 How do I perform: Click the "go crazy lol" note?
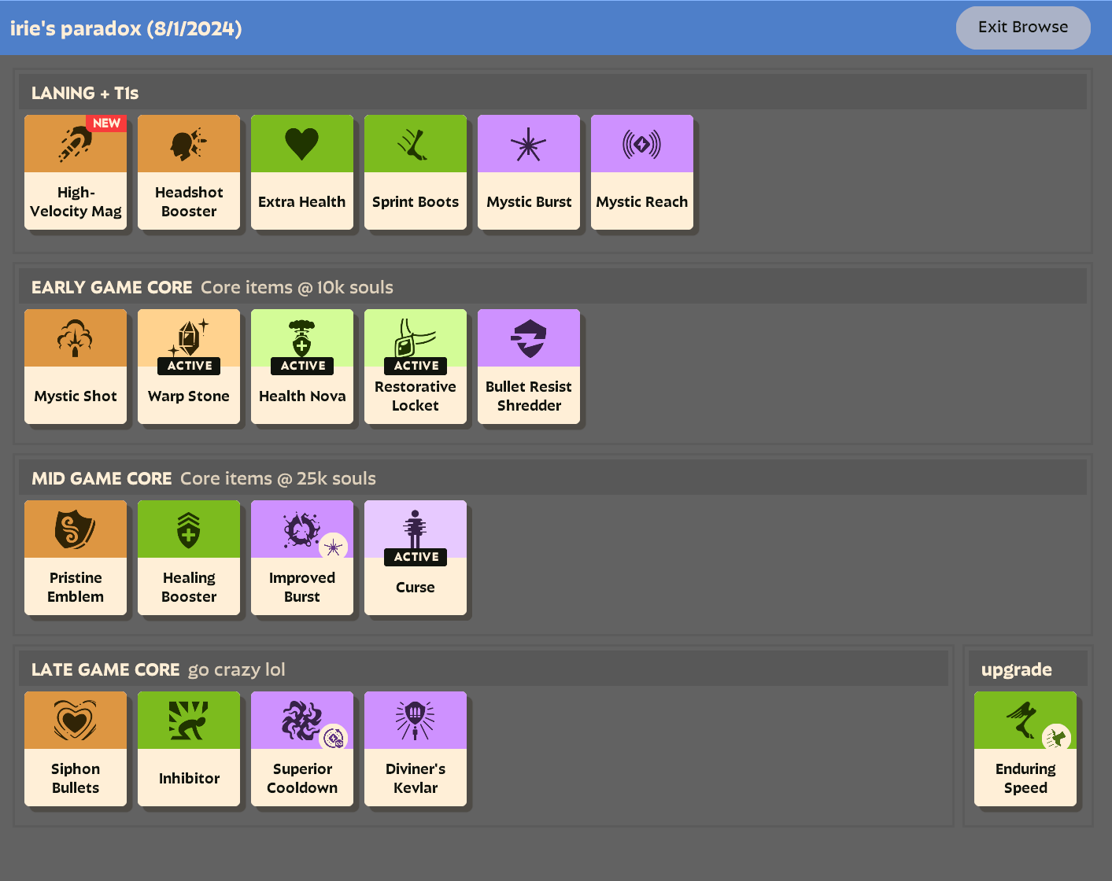click(x=236, y=669)
